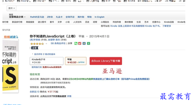Go to Z秒杀 deals
193x105 pixels.
[x=50, y=17]
